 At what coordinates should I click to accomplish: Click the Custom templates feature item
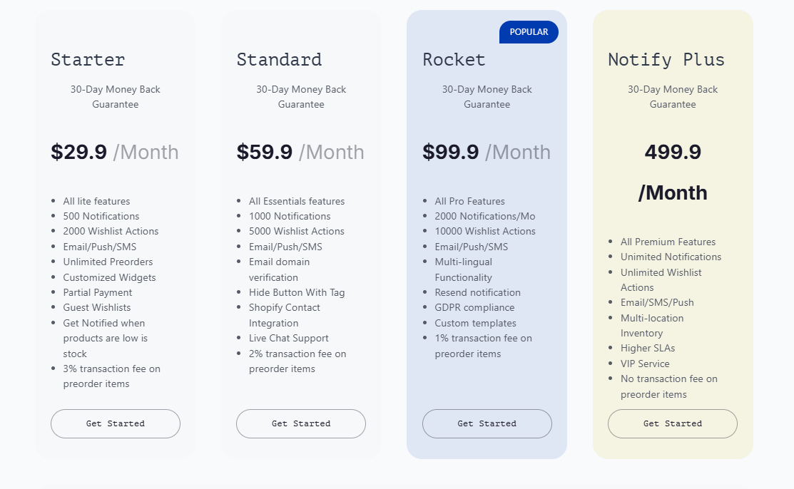click(475, 323)
